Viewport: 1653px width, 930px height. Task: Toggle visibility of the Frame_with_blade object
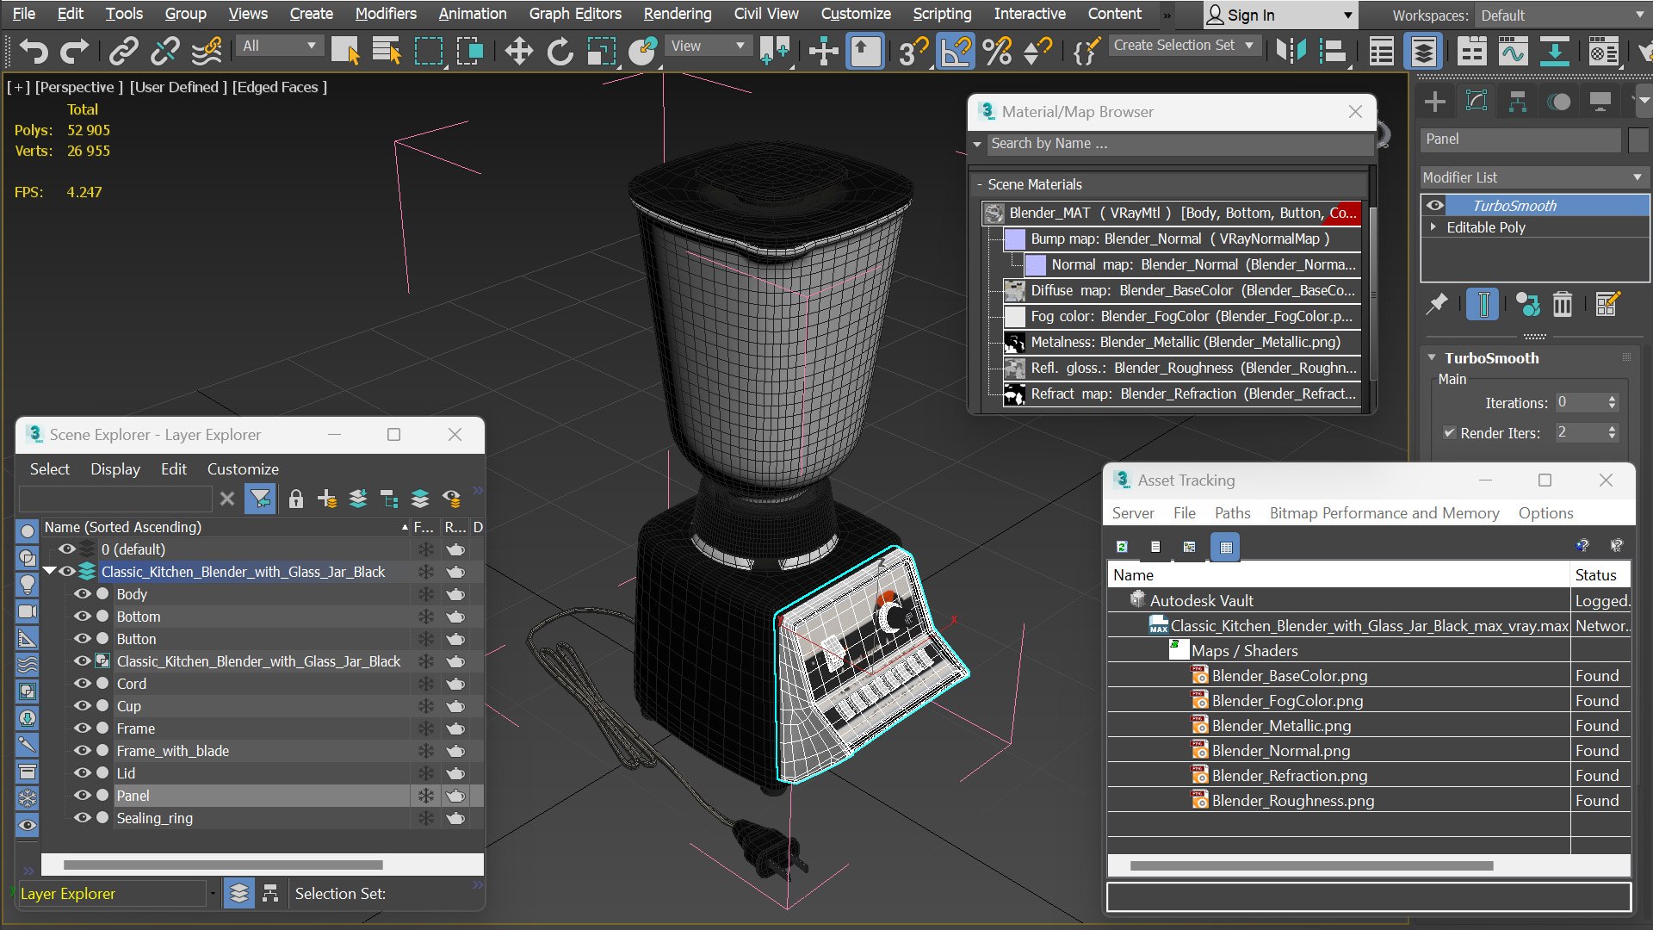tap(83, 751)
